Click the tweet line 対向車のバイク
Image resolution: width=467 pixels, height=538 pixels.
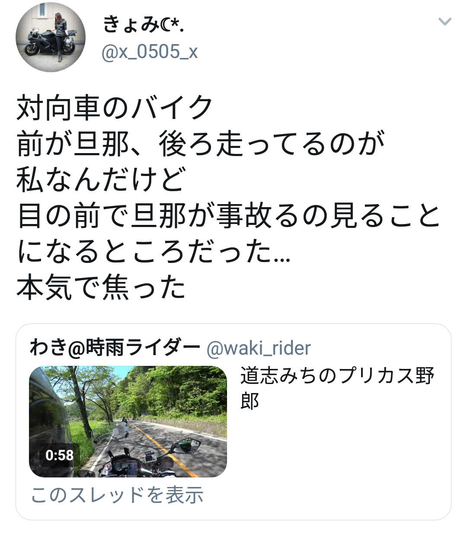(x=115, y=108)
